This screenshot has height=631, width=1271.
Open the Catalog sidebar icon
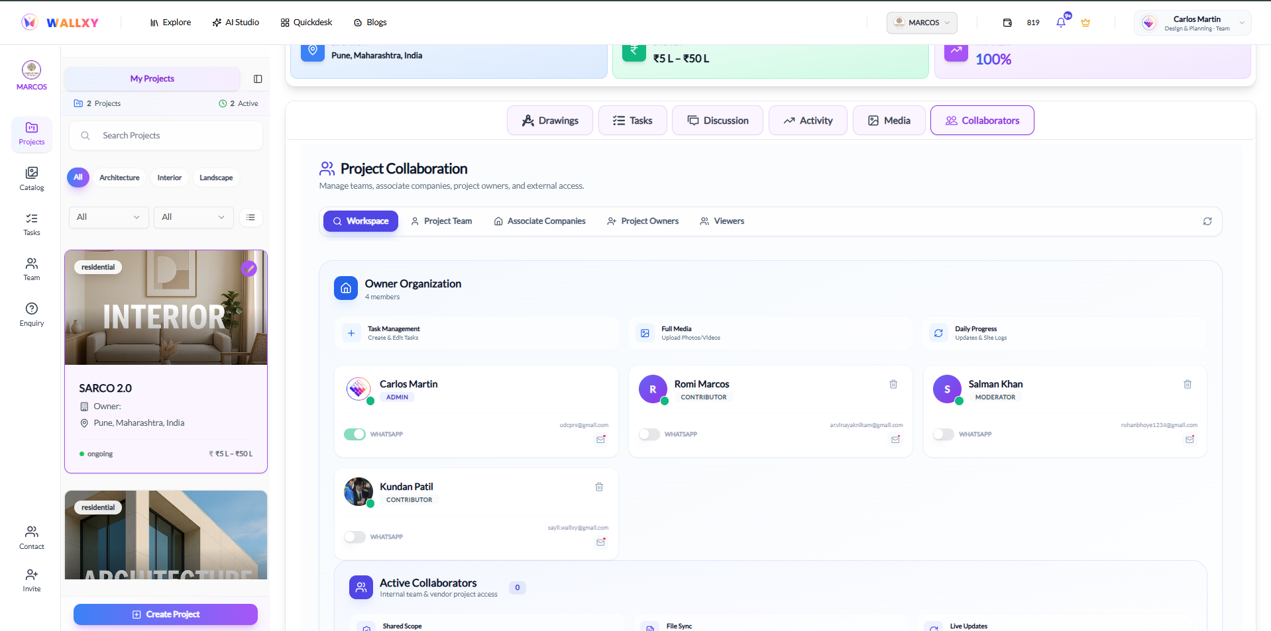pyautogui.click(x=32, y=179)
